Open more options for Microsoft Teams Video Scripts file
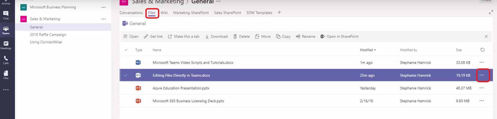This screenshot has height=119, width=497. point(482,62)
